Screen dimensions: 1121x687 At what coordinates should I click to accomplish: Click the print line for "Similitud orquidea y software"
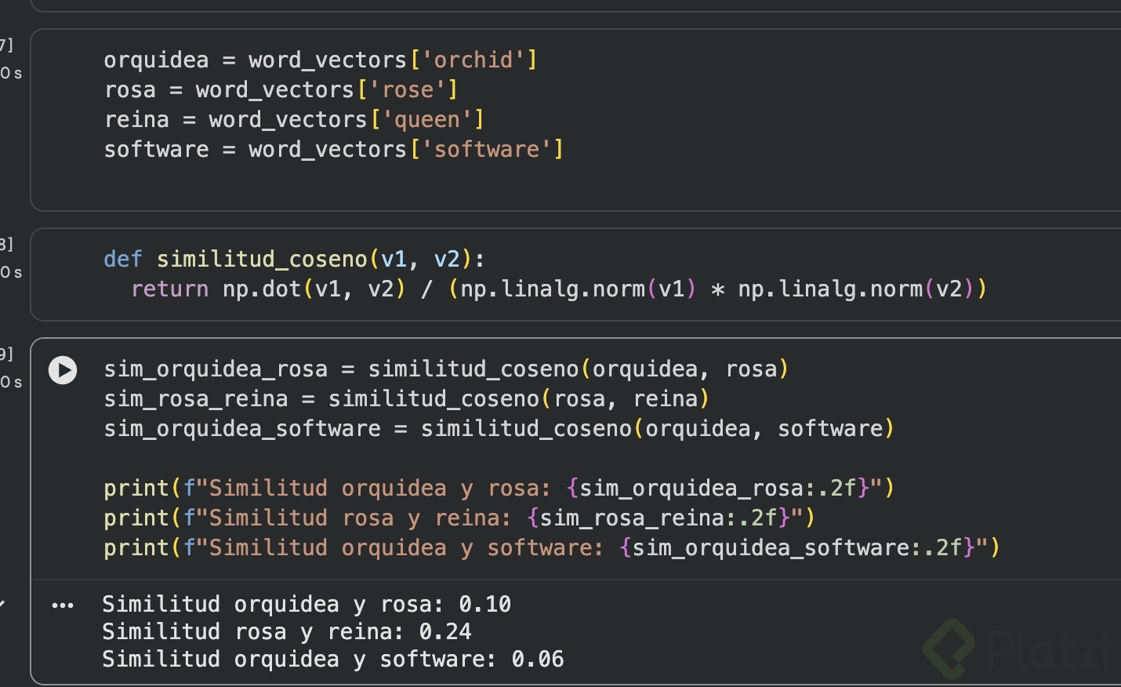coord(552,548)
